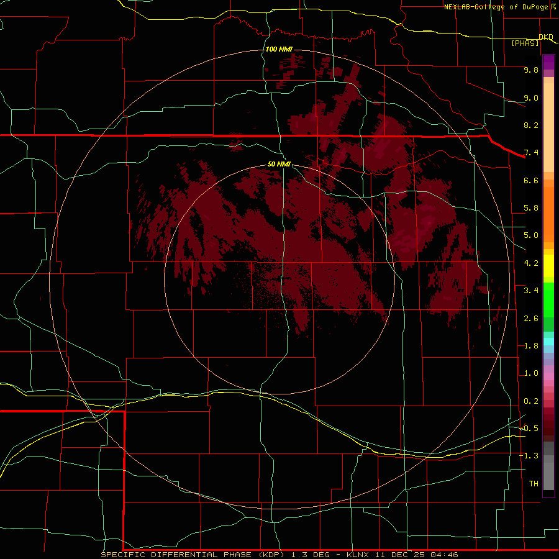
Task: Click the 2.6 legend value
Action: pos(531,318)
